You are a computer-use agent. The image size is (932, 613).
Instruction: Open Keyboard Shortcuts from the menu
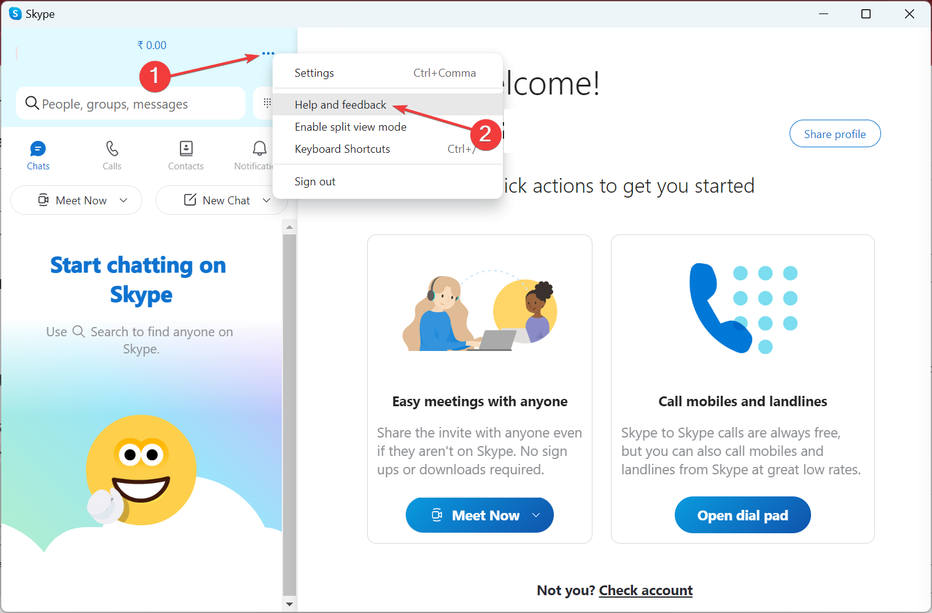pos(387,149)
